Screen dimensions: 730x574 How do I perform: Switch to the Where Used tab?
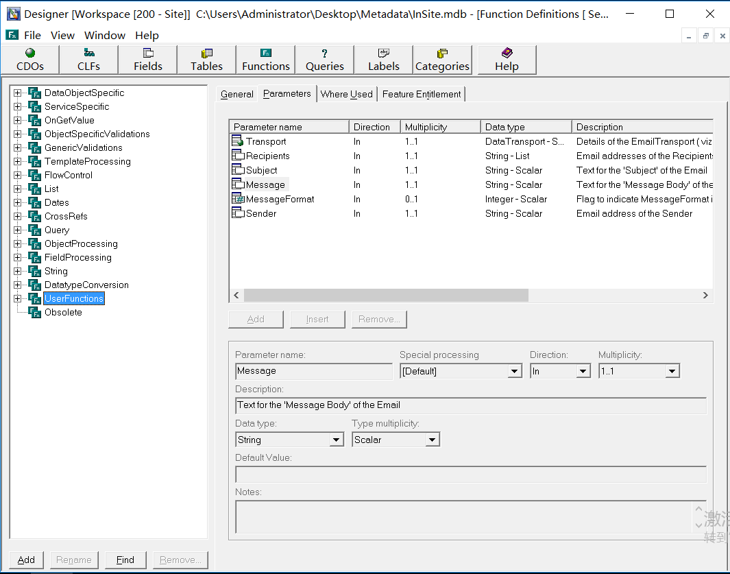coord(346,94)
